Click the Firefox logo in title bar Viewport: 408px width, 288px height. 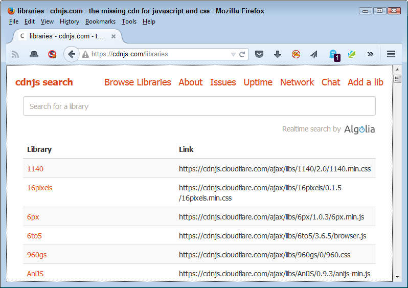(11, 11)
